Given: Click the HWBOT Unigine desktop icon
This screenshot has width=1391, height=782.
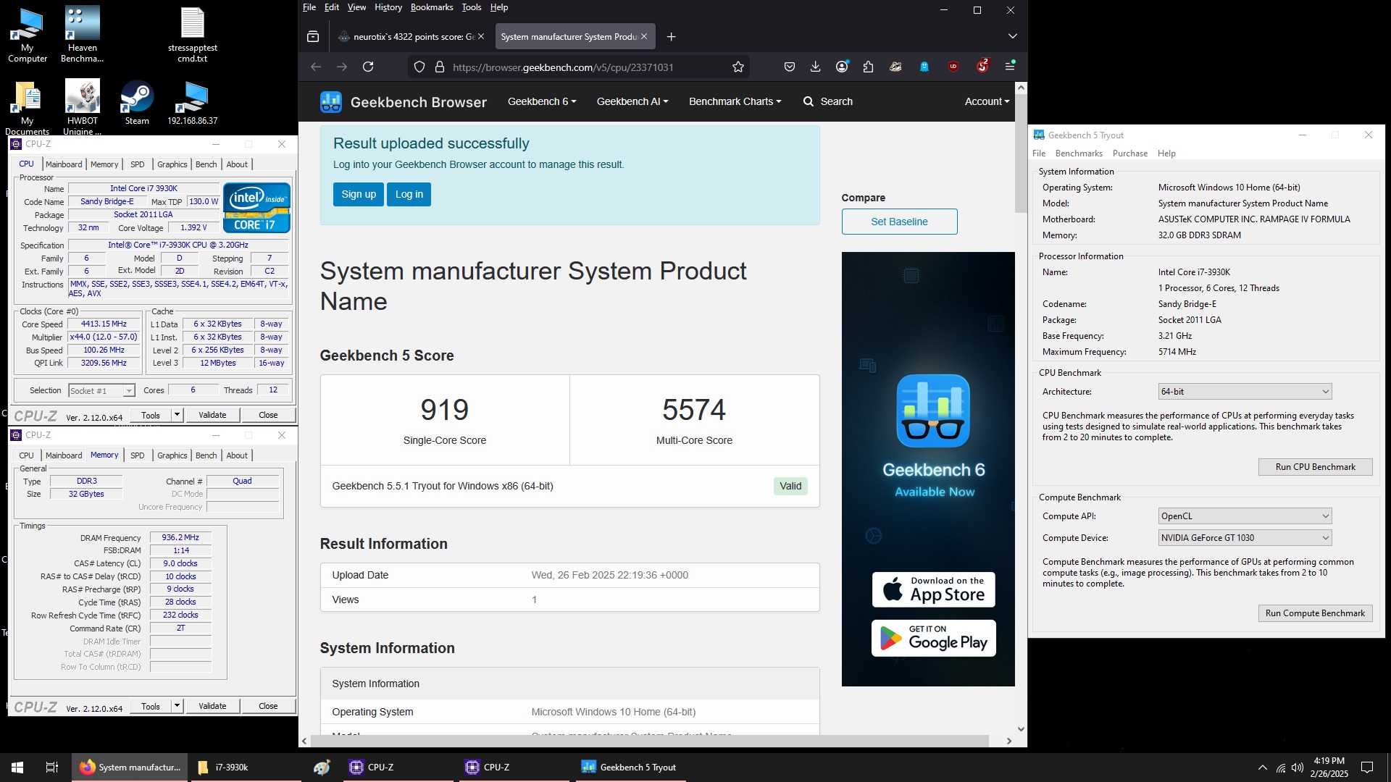Looking at the screenshot, I should [82, 107].
